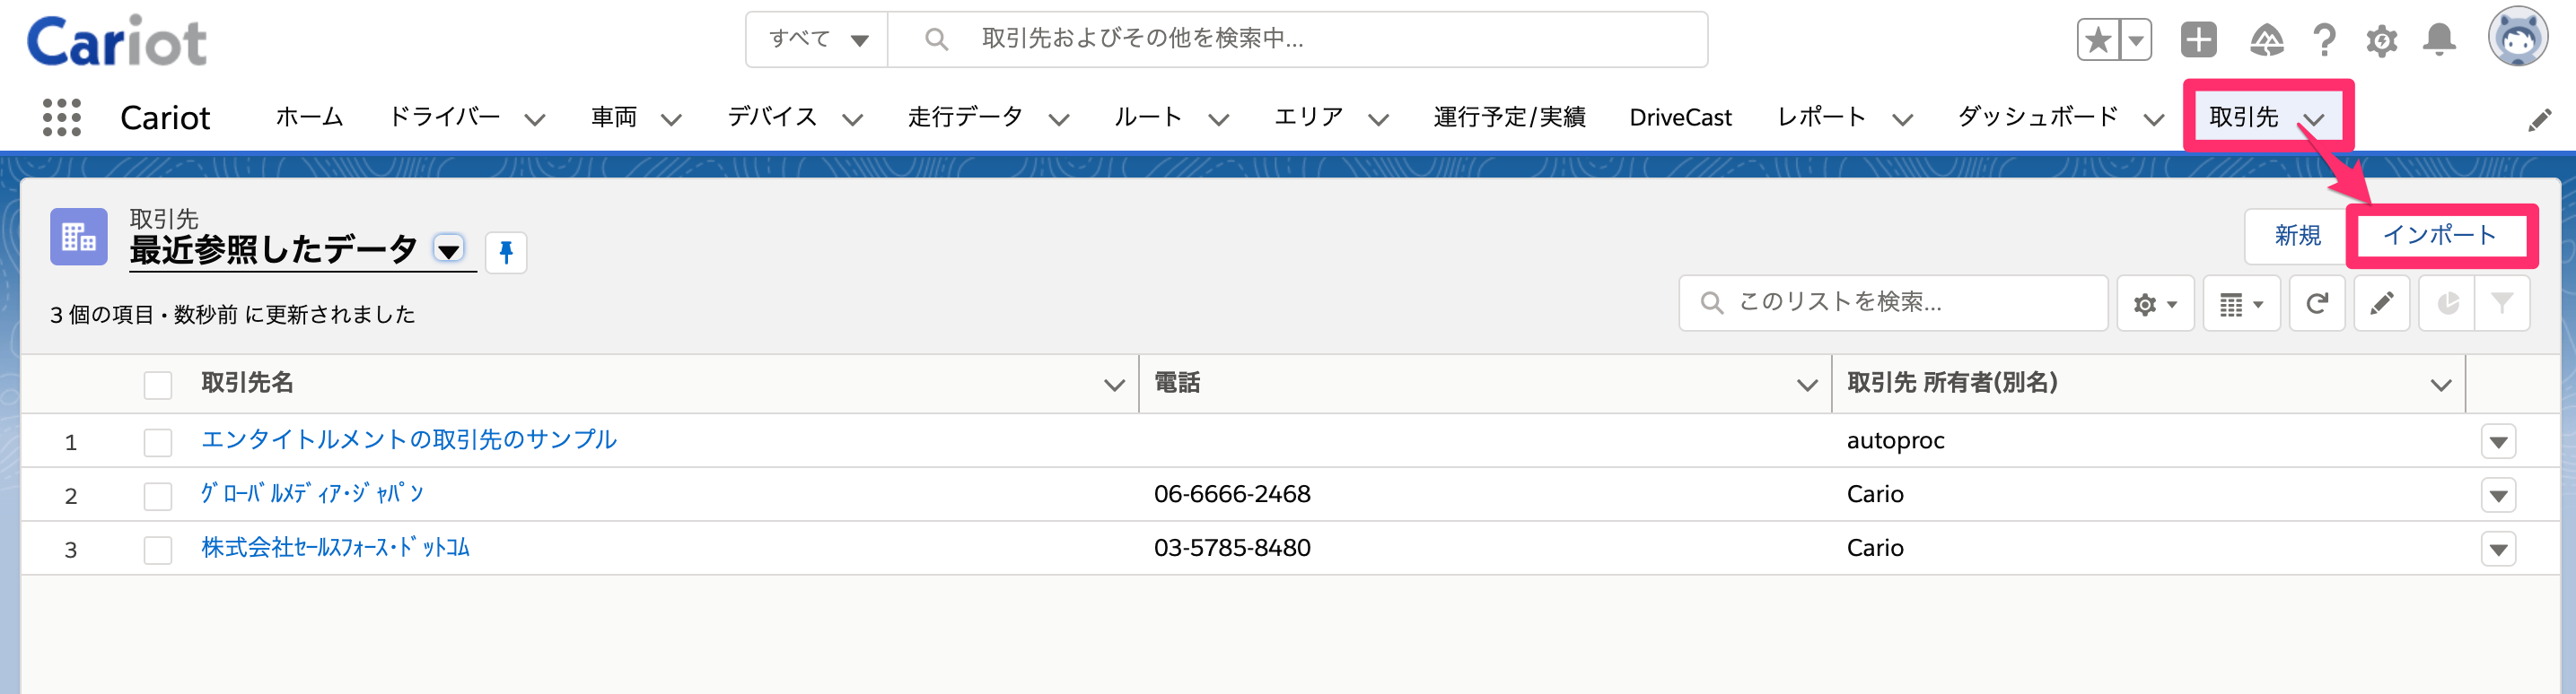Viewport: 2576px width, 694px height.
Task: Open row actions for 06-6666-2468 row
Action: pyautogui.click(x=2498, y=495)
